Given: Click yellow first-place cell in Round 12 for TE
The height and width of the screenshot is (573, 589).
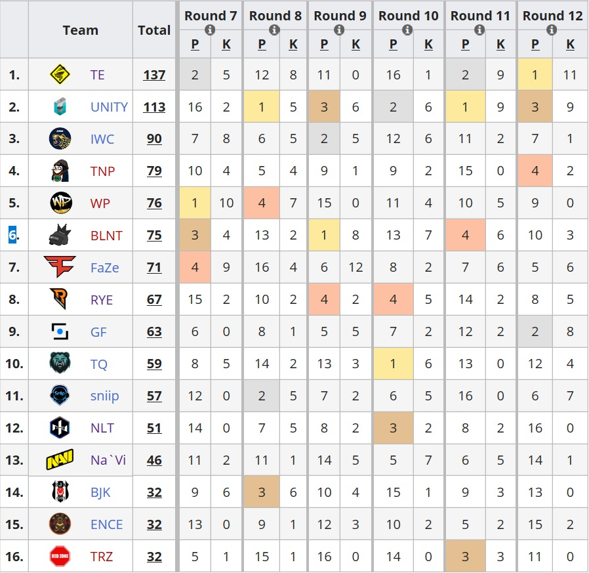Looking at the screenshot, I should click(x=535, y=74).
